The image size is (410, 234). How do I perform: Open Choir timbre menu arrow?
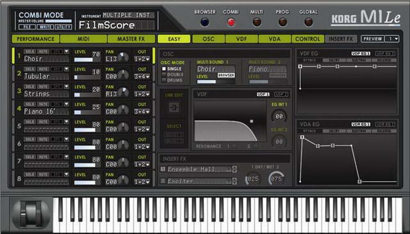coord(66,51)
